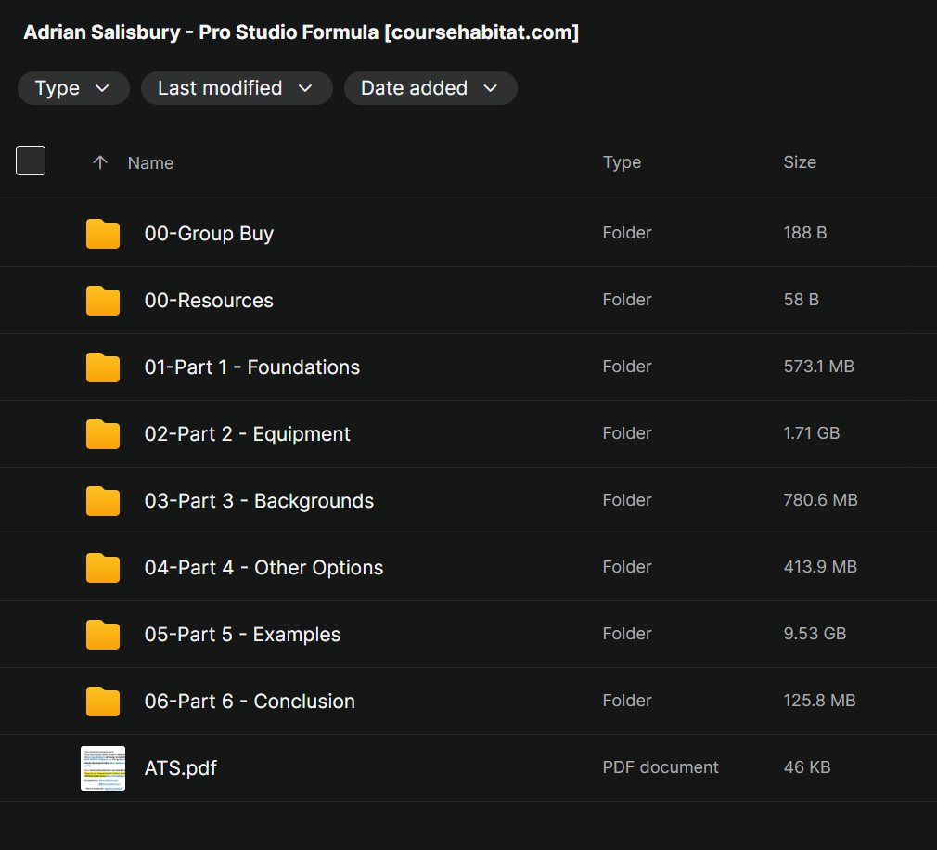The image size is (937, 850).
Task: Expand the Last modified filter dropdown
Action: [236, 88]
